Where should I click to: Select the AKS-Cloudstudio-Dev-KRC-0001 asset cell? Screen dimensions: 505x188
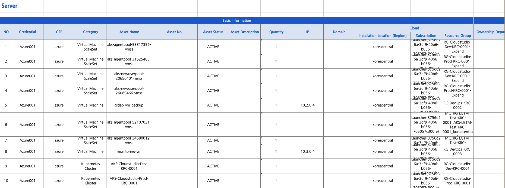pyautogui.click(x=129, y=166)
